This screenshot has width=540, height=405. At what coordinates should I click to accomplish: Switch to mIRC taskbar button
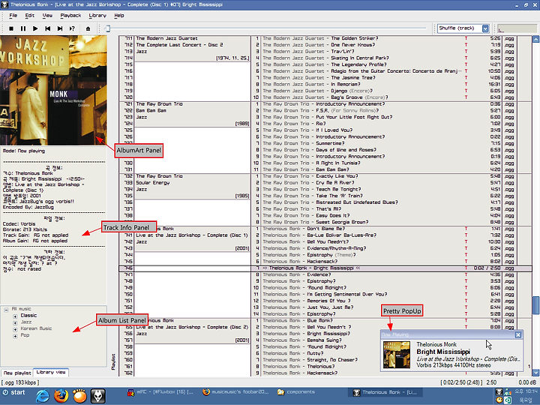click(x=160, y=392)
